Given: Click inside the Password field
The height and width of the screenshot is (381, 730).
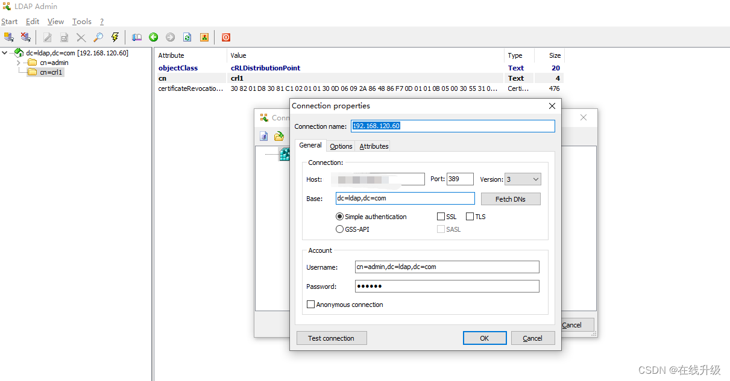Looking at the screenshot, I should click(x=446, y=286).
